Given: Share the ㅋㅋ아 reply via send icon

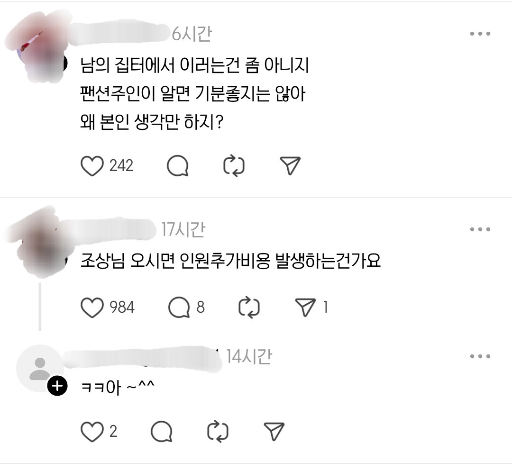Looking at the screenshot, I should click(274, 432).
